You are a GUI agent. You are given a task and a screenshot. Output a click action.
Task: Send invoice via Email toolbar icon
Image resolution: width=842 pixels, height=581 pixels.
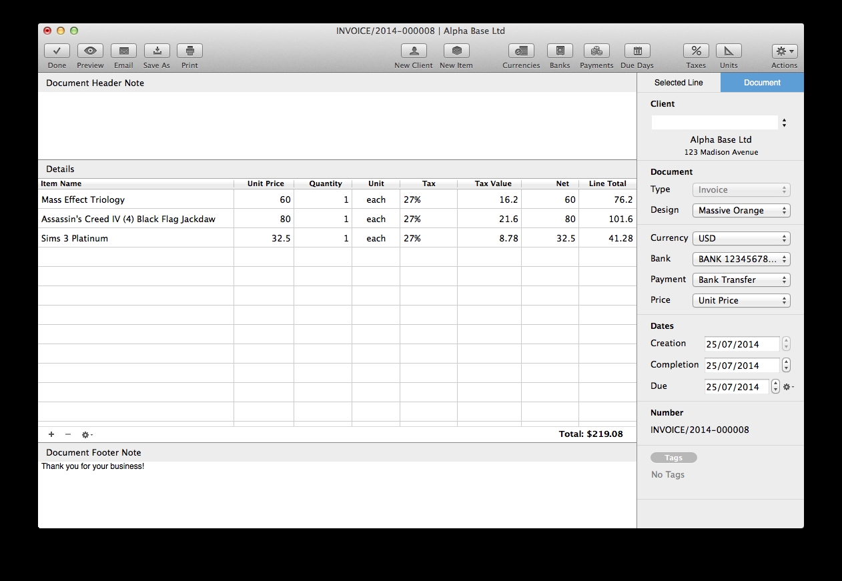point(123,51)
